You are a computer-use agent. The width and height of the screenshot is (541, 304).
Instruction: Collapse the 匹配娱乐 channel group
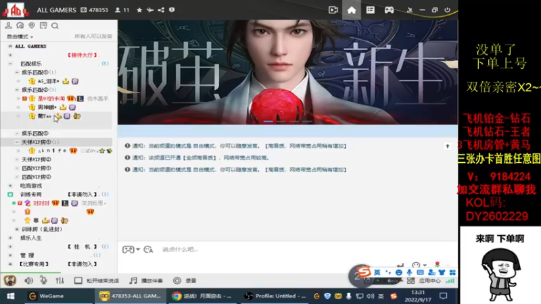pos(10,64)
